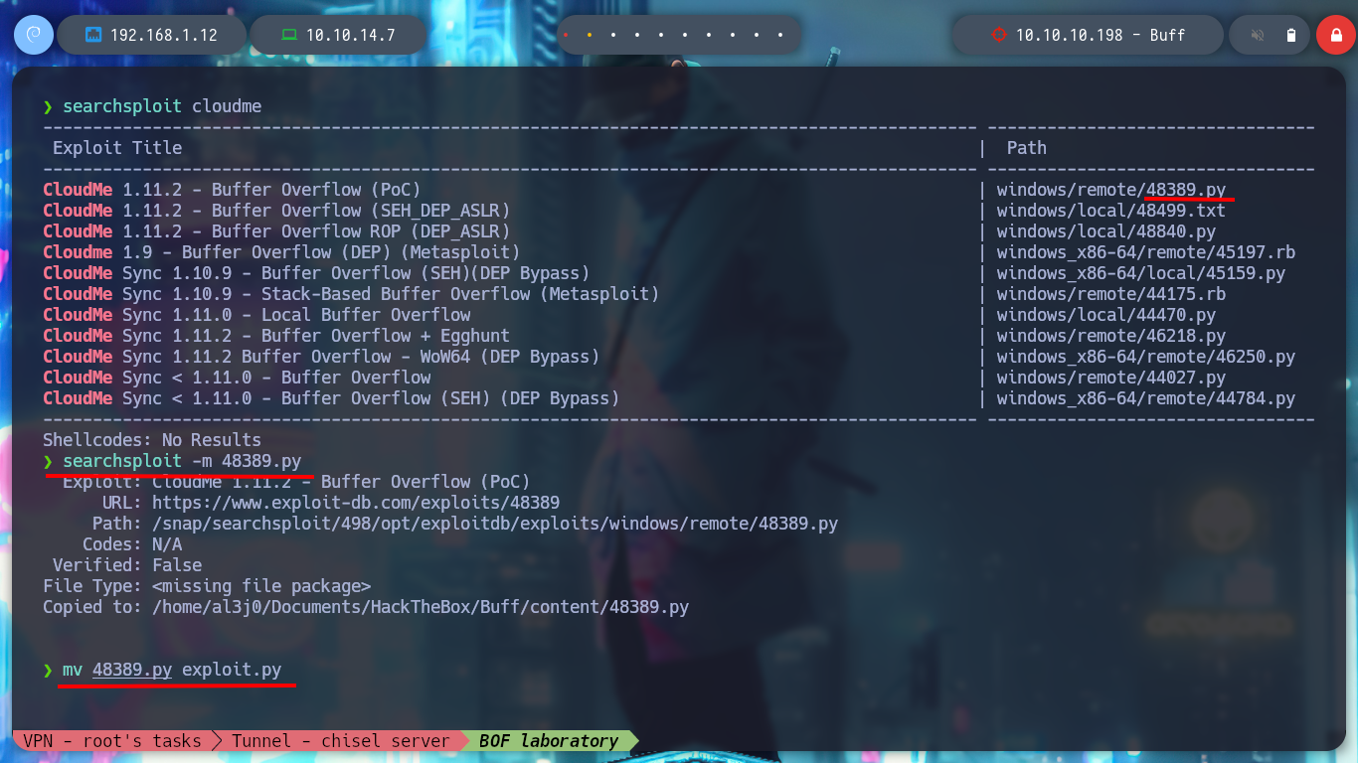Click 48389.py in the mv command

click(132, 670)
